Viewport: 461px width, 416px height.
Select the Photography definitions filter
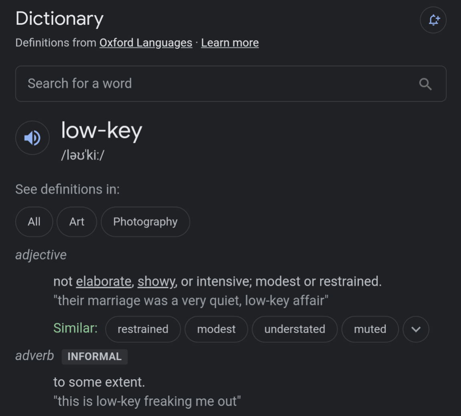coord(145,222)
